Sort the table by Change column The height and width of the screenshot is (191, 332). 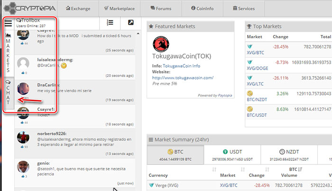(x=257, y=175)
